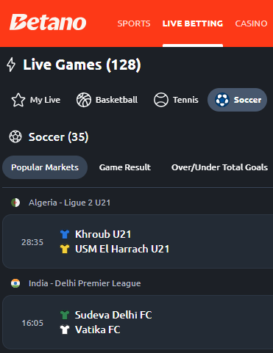273x353 pixels.
Task: Click the Basketball ball icon
Action: [x=84, y=100]
